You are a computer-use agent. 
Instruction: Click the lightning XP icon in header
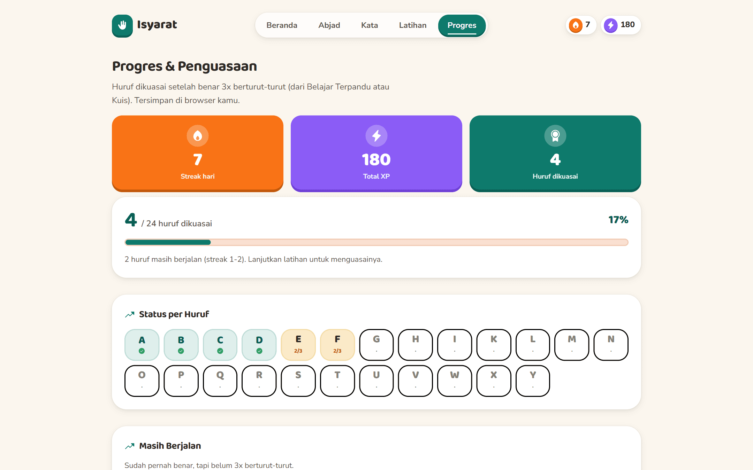click(611, 25)
